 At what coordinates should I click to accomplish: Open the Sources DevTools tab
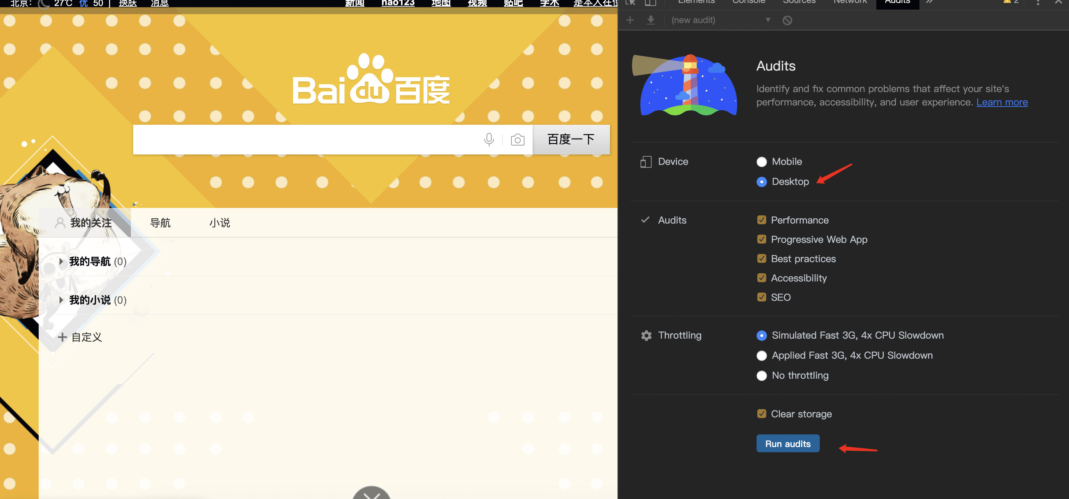pos(799,2)
